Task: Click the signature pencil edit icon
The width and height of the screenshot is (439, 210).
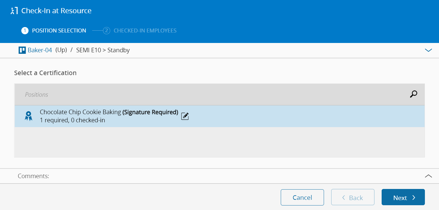Action: tap(185, 116)
